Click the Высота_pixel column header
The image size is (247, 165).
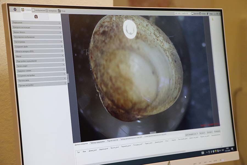tap(115, 148)
